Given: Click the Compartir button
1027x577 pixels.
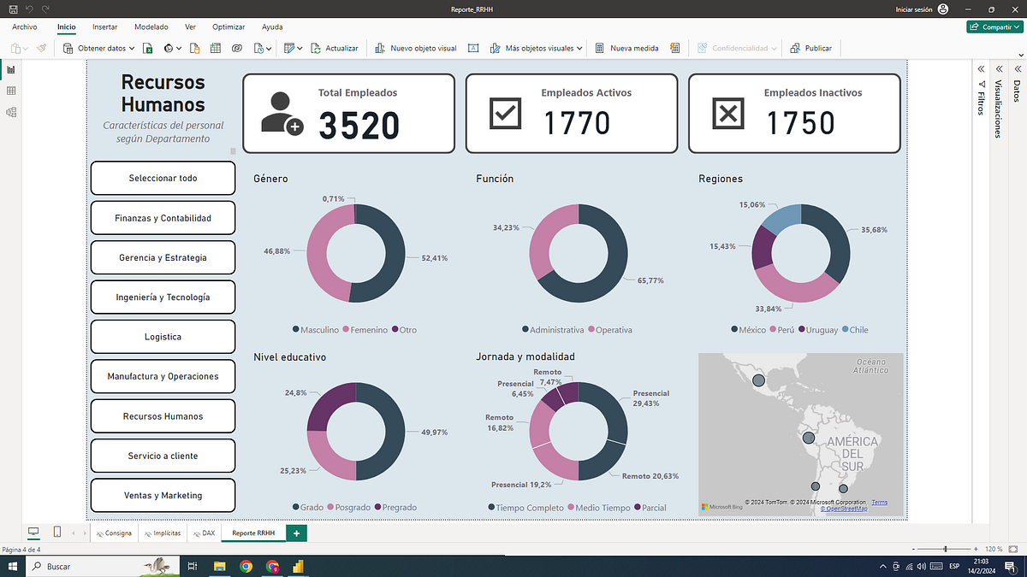Looking at the screenshot, I should tap(993, 26).
